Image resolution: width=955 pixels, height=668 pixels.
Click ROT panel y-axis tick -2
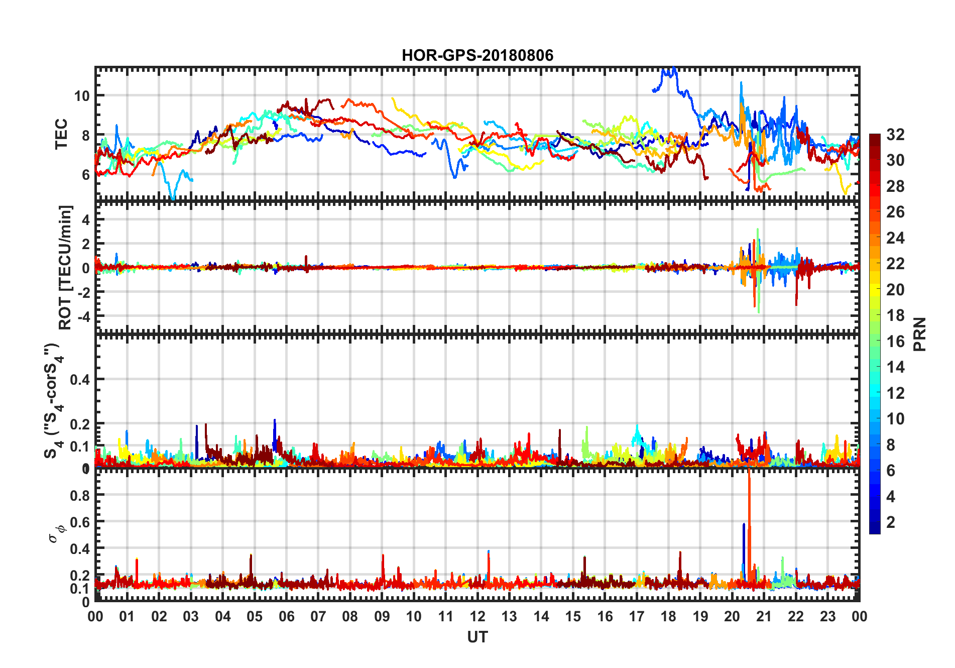pos(83,292)
